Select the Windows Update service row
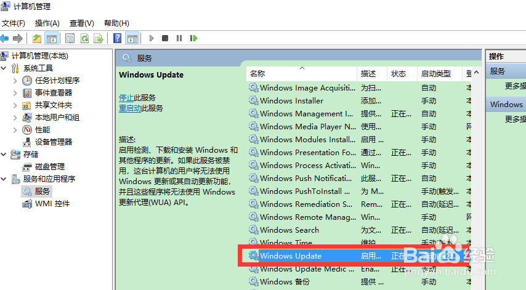 360,256
